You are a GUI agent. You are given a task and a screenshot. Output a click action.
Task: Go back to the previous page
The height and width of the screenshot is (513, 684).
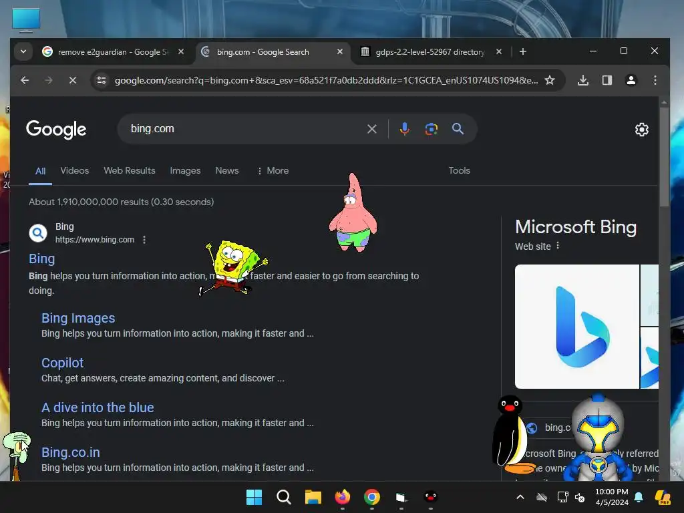[x=25, y=80]
